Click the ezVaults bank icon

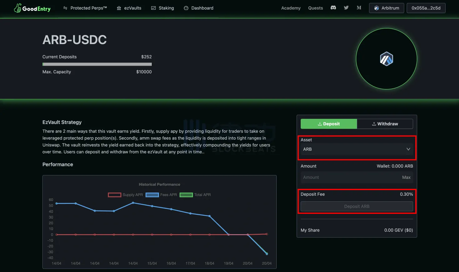pos(119,8)
